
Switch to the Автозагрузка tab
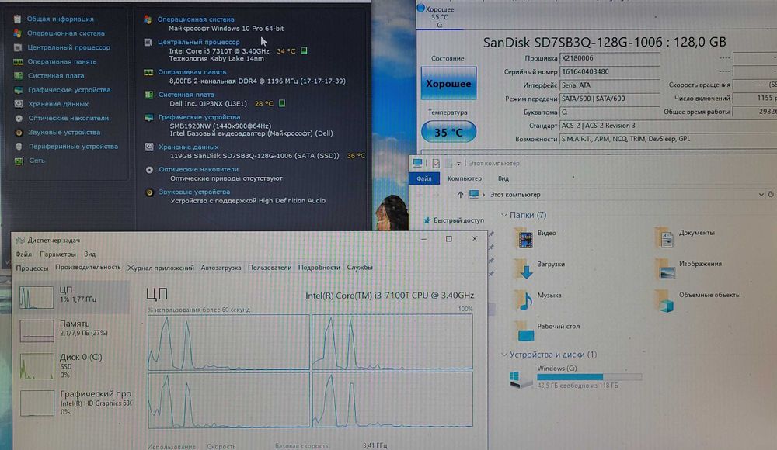pos(221,268)
